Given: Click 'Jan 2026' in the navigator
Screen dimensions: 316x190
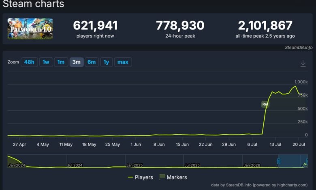Looking at the screenshot, I should (x=252, y=165).
